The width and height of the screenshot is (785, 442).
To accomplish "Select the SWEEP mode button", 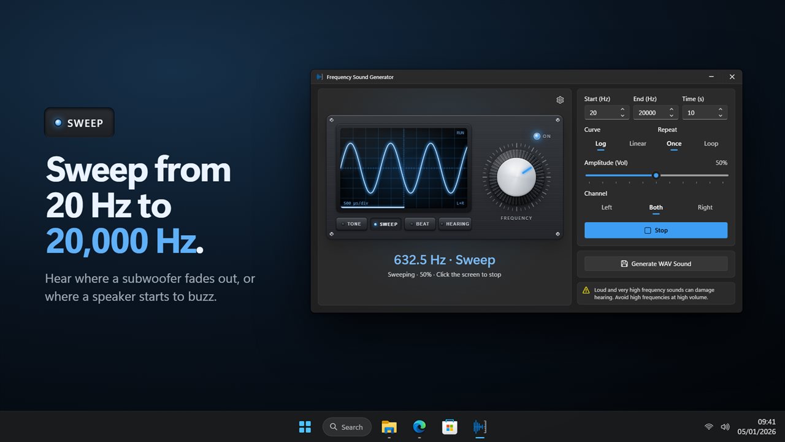I will pos(385,224).
